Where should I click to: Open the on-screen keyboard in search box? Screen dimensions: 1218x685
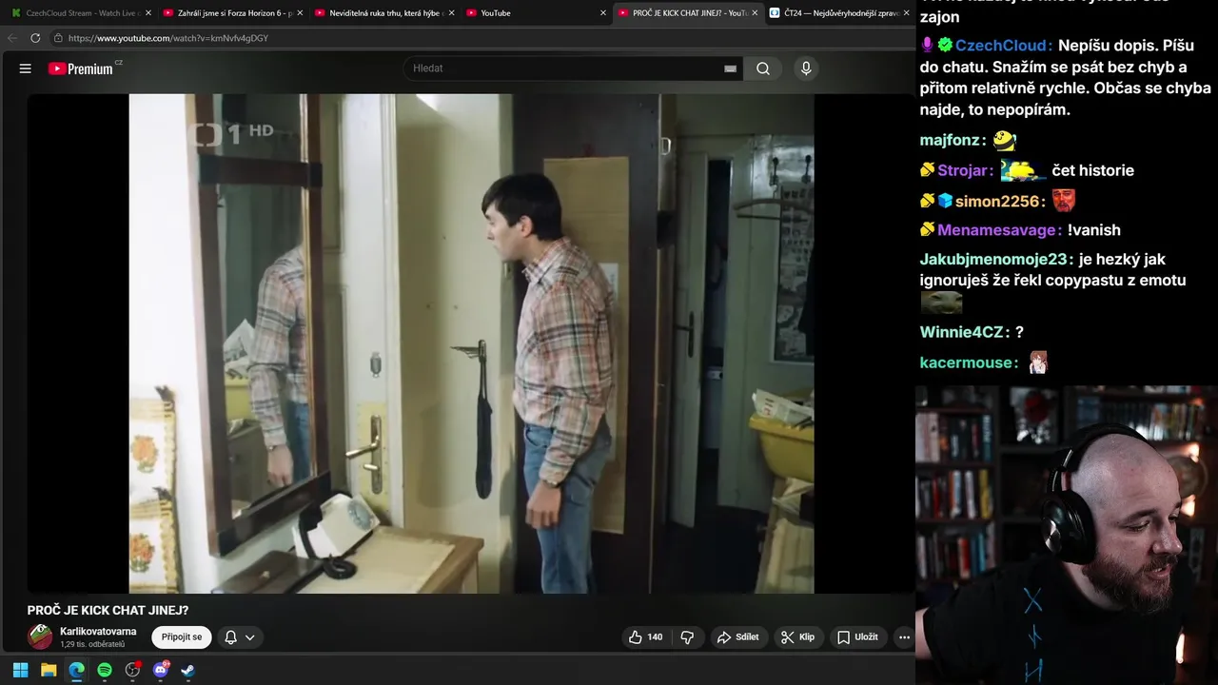pos(730,68)
